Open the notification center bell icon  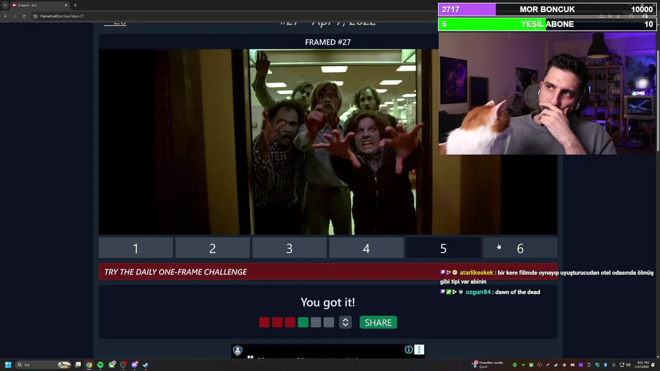[x=653, y=365]
